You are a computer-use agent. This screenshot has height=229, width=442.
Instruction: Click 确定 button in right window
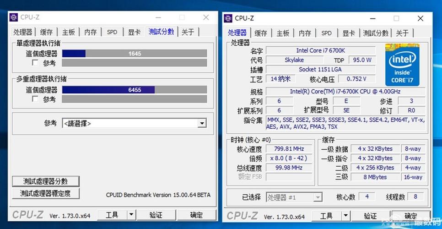click(x=411, y=216)
